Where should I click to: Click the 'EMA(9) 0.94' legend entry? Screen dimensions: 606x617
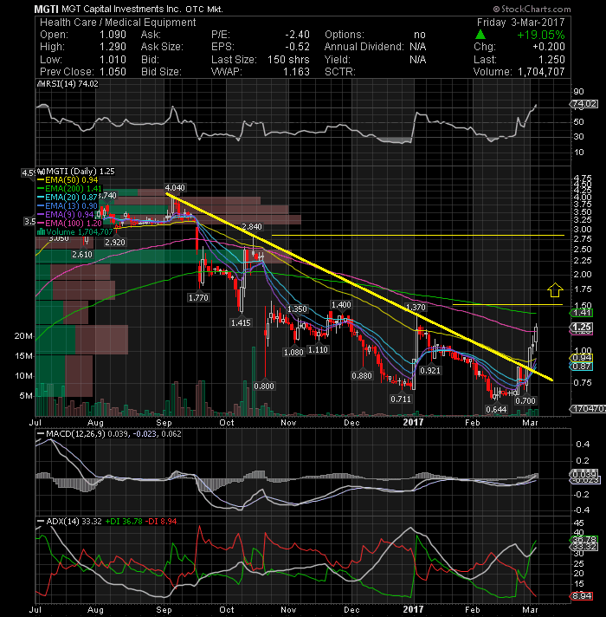(69, 214)
